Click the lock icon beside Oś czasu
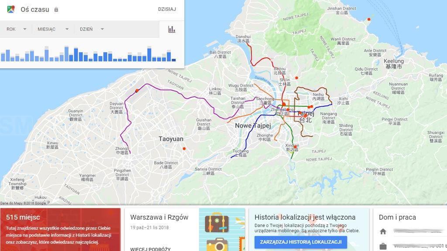Viewport: 447px width, 251px height. click(x=56, y=10)
